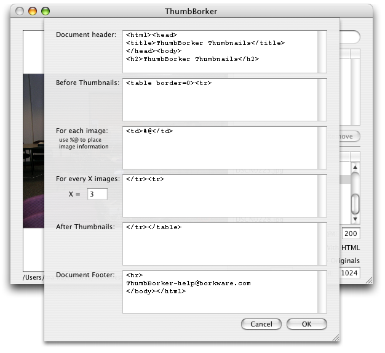385x353 pixels.
Task: Click the Before Thumbnails box scrollbar
Action: 322,100
